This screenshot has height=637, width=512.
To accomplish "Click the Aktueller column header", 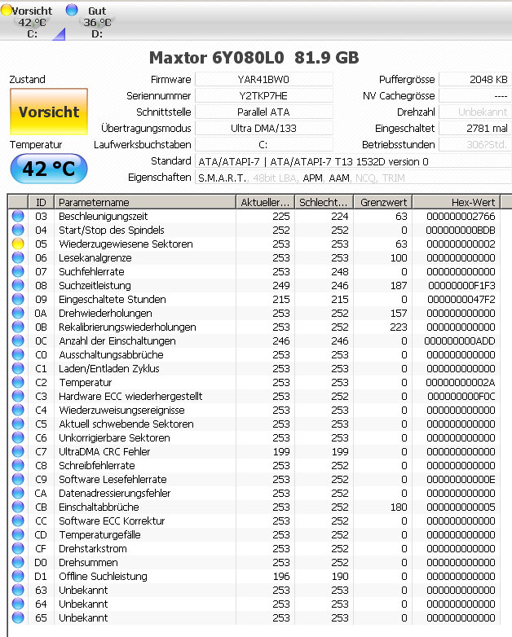I will [x=265, y=202].
